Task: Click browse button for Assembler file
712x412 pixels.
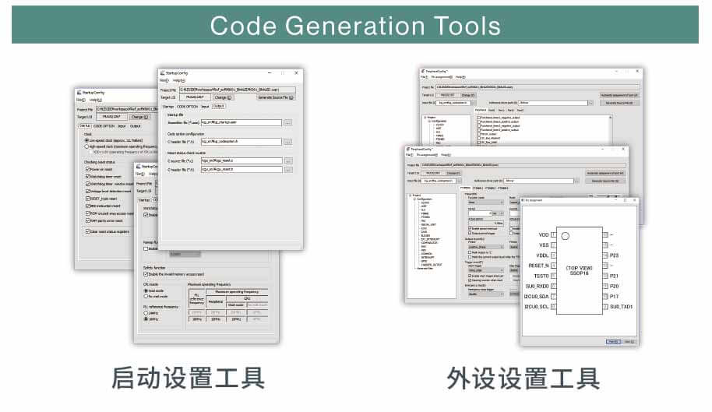Action: pyautogui.click(x=287, y=122)
